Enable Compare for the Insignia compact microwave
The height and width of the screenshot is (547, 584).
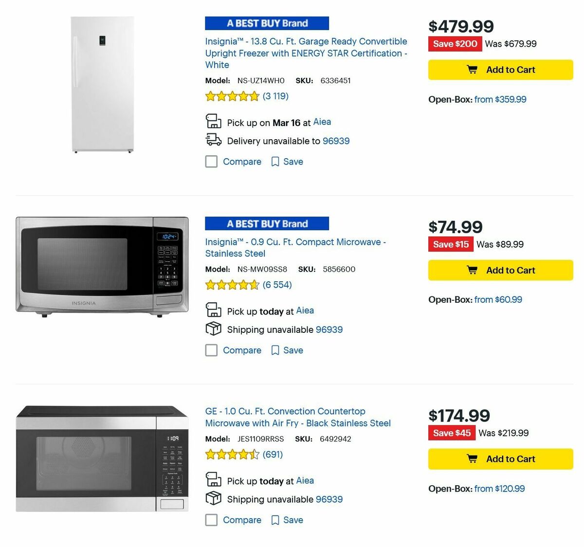(x=211, y=350)
